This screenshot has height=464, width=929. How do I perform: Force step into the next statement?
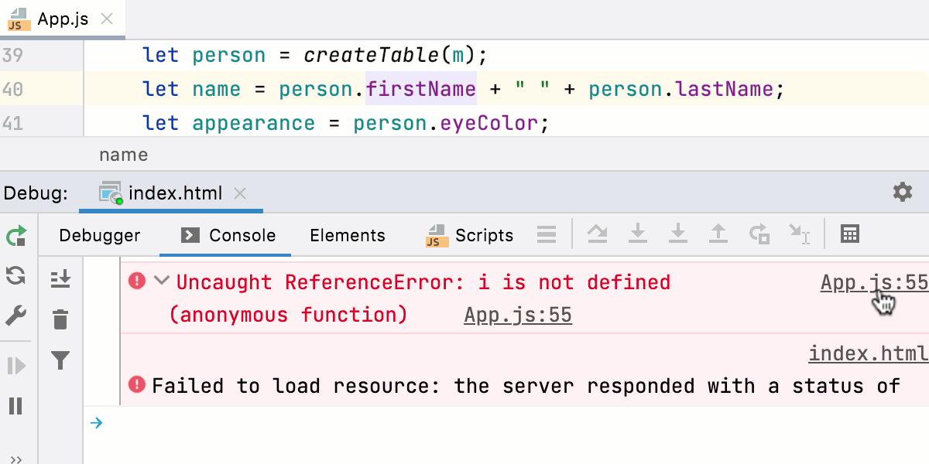pyautogui.click(x=678, y=236)
